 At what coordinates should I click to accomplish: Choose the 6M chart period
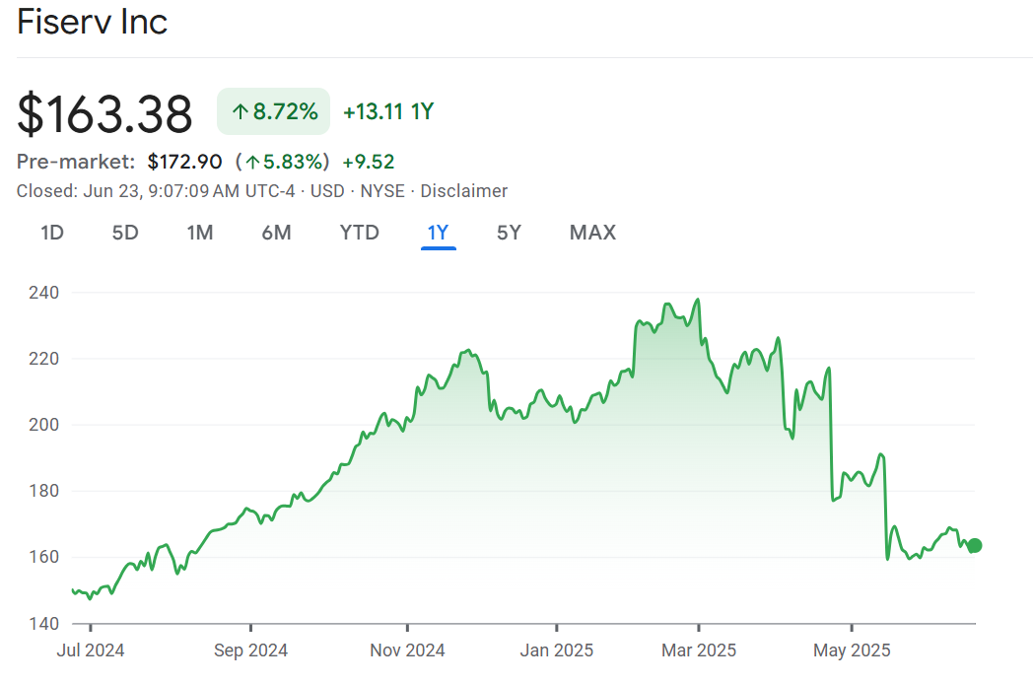pos(276,233)
